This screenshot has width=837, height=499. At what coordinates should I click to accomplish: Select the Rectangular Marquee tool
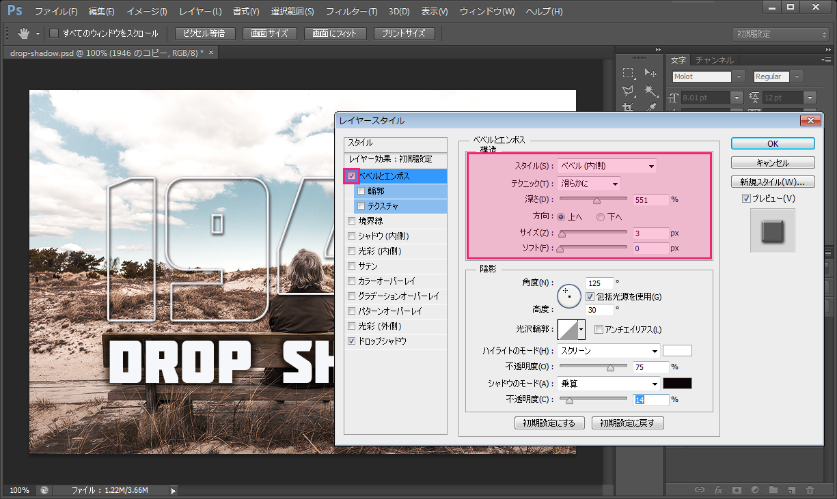(x=629, y=74)
